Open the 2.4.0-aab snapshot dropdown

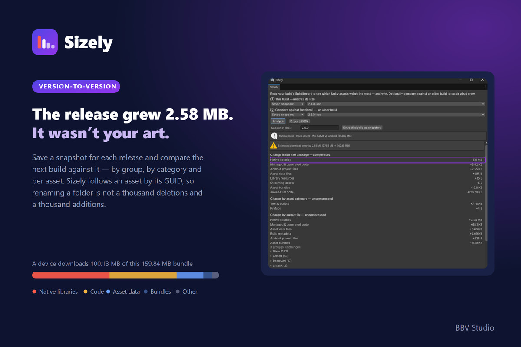(x=396, y=104)
